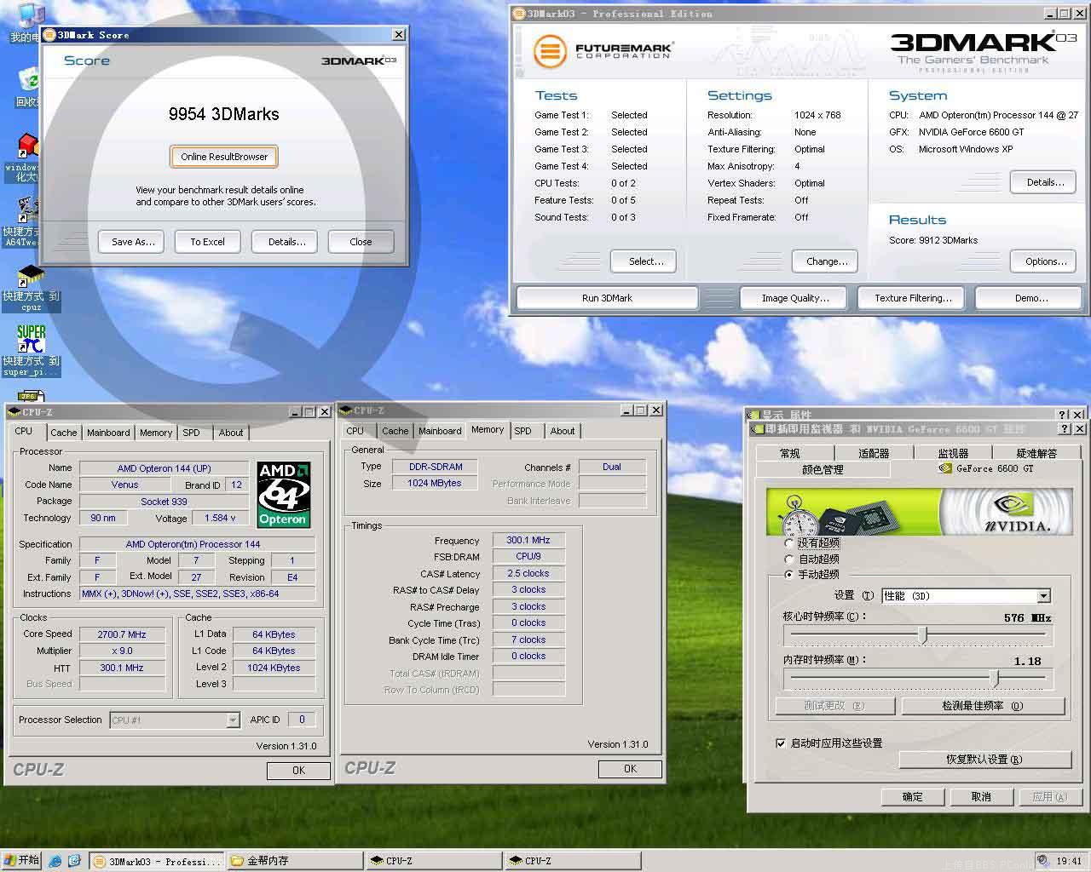1091x872 pixels.
Task: Click the second quick launch icon
Action: (x=74, y=861)
